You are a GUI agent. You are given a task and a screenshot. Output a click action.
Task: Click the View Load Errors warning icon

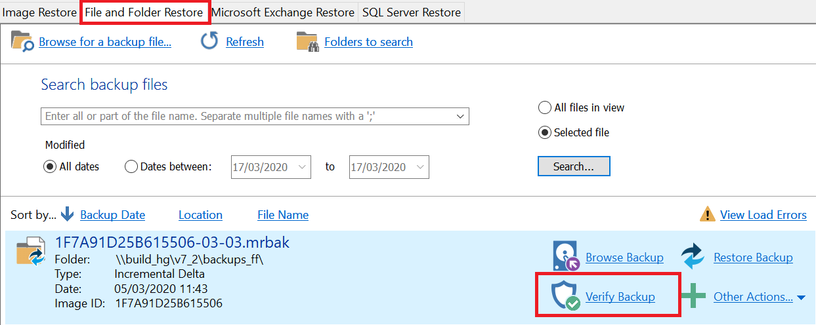[707, 214]
